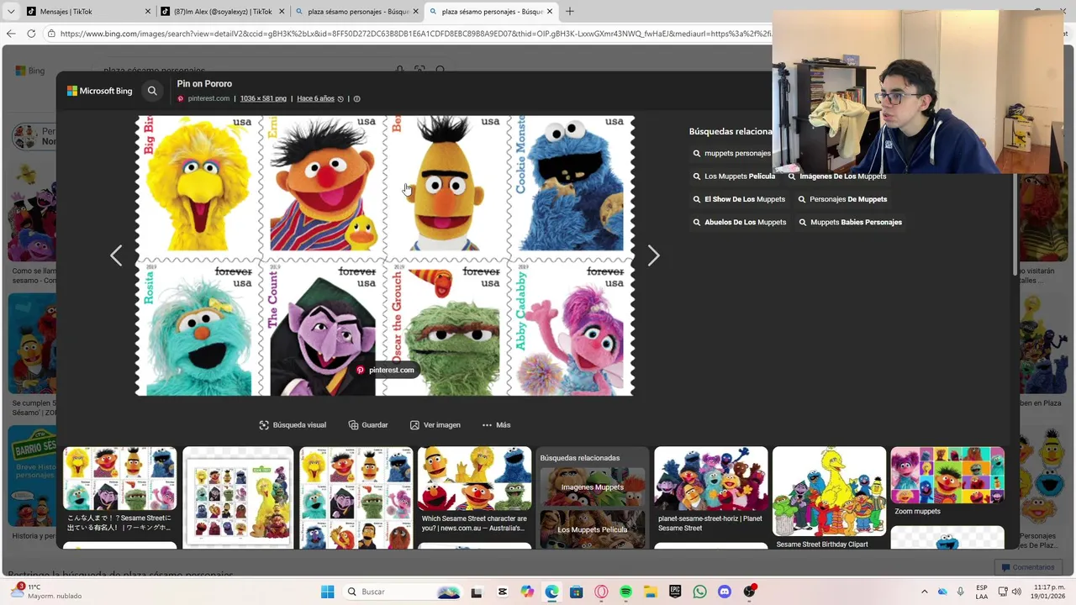The width and height of the screenshot is (1076, 605).
Task: Search related term Muppets Babies Personajes
Action: tap(849, 222)
